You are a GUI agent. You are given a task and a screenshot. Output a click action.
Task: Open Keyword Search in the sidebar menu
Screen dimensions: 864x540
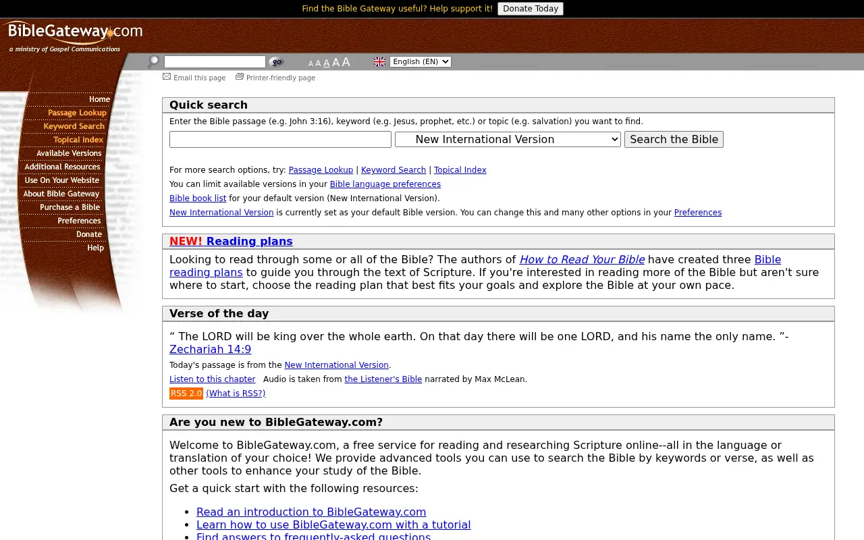point(74,126)
